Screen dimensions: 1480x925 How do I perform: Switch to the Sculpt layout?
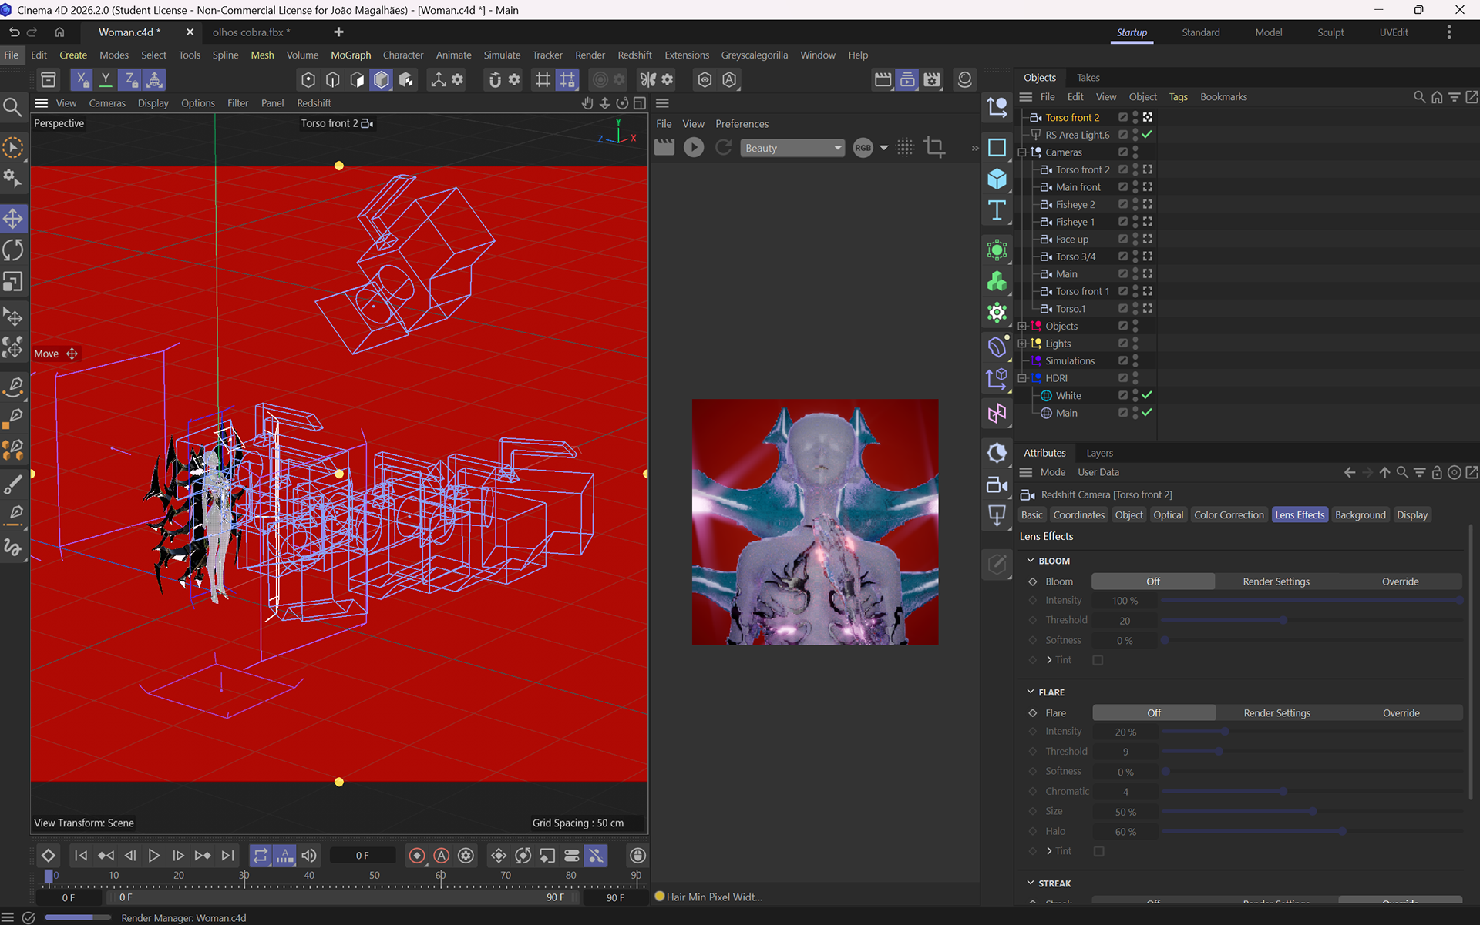point(1330,32)
